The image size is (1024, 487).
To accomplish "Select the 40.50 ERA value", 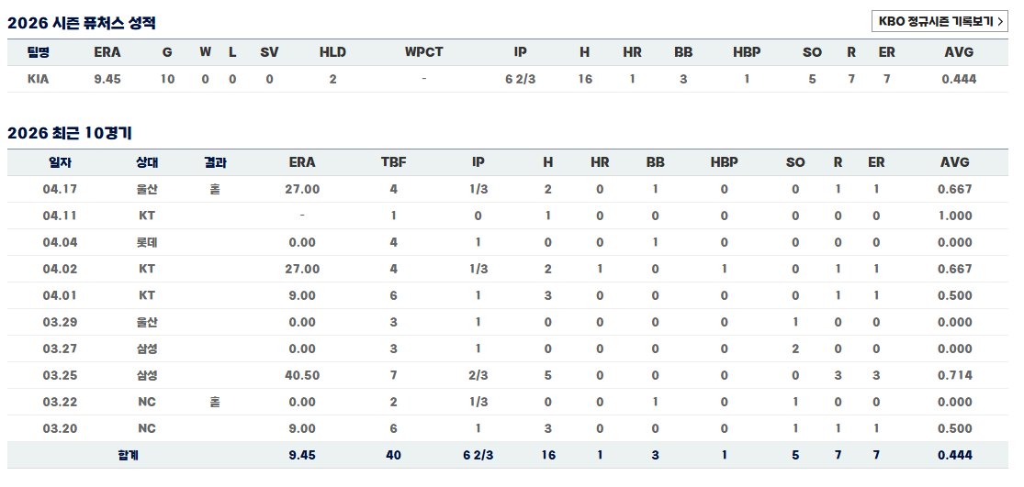I will (x=302, y=375).
